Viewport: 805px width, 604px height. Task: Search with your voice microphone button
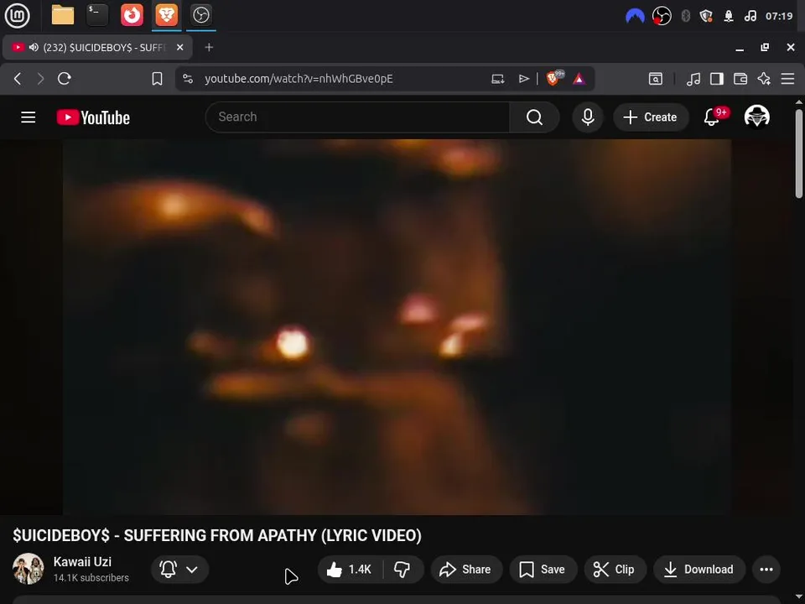click(588, 117)
